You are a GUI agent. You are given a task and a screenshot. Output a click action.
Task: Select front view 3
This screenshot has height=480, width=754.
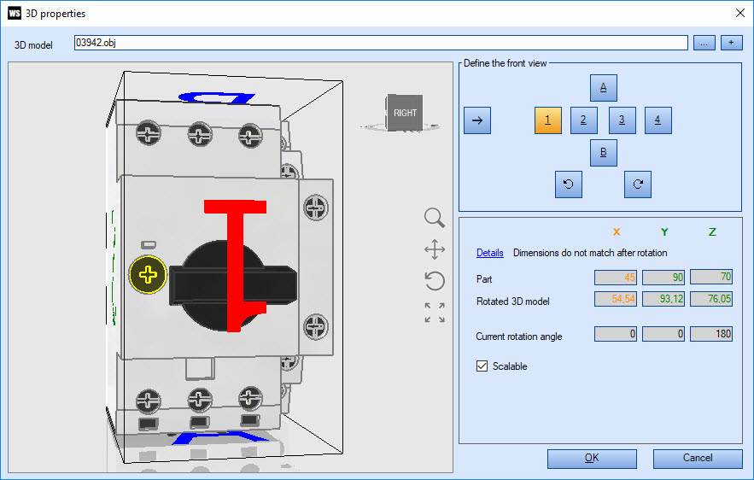(622, 120)
